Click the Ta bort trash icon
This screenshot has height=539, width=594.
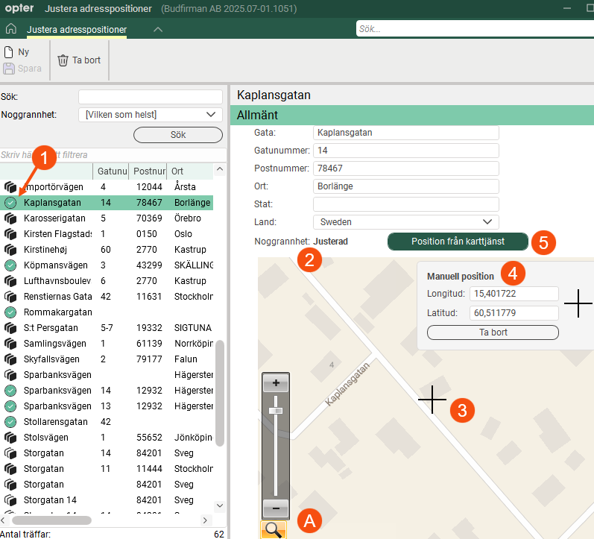63,60
